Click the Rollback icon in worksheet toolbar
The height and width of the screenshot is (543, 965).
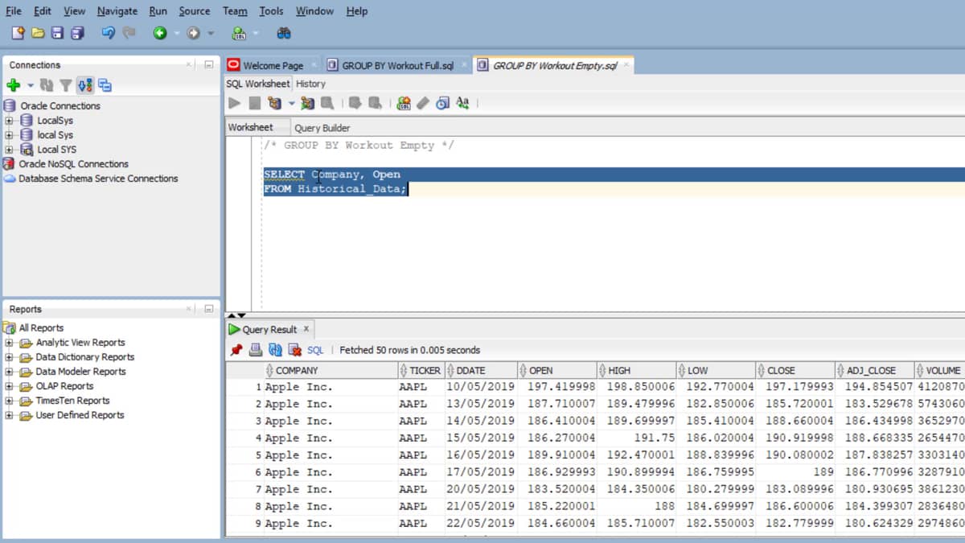tap(375, 103)
